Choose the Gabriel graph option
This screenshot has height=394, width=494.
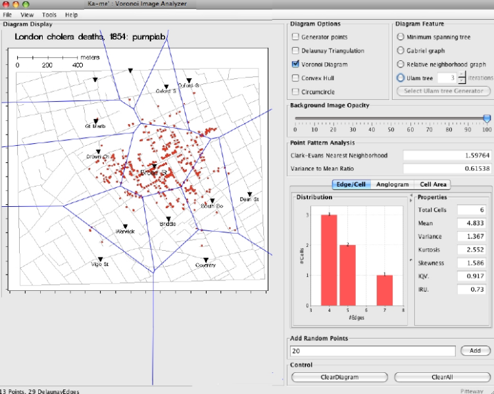(x=400, y=51)
